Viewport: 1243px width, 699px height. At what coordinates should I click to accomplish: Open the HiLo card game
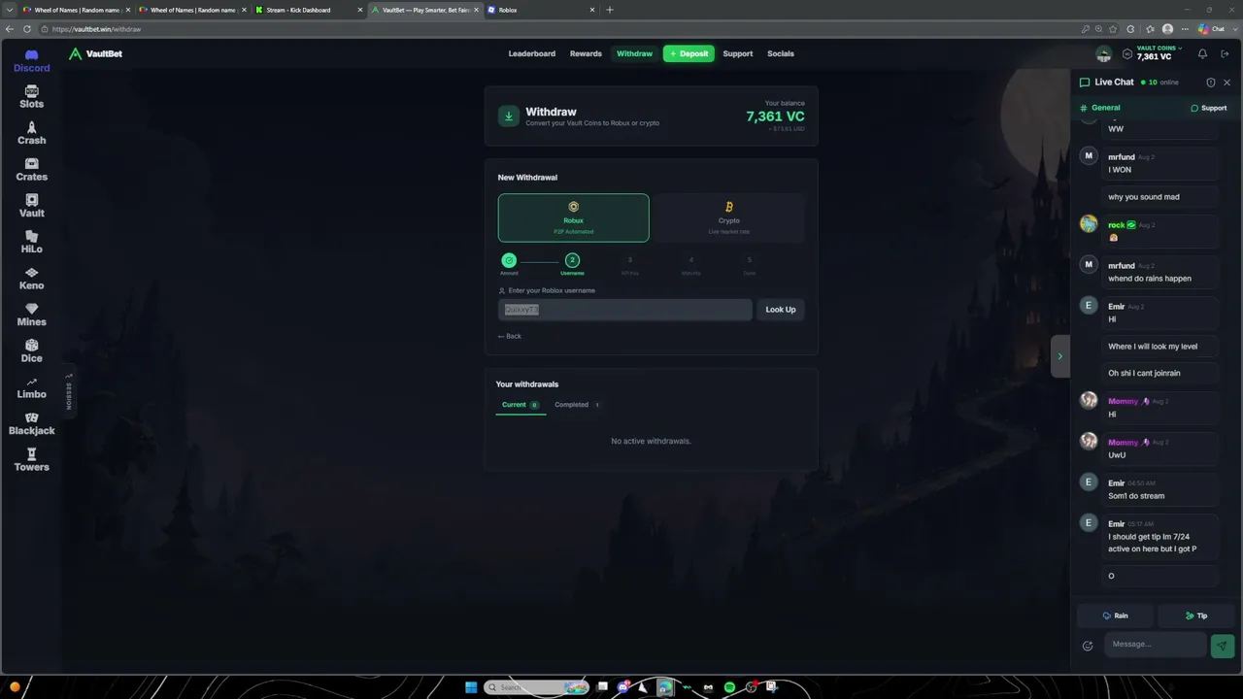[31, 243]
